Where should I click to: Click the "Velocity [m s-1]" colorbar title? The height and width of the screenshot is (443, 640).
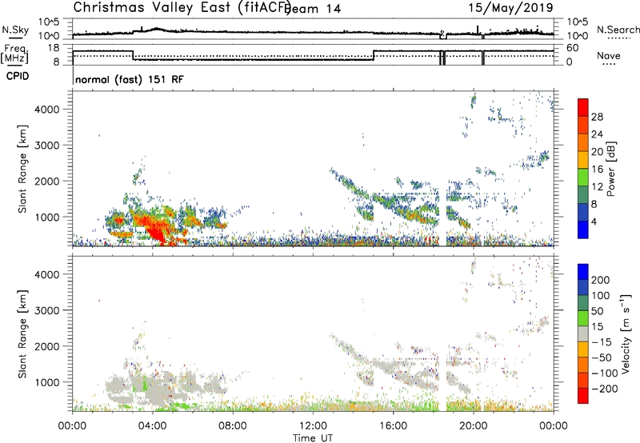626,333
